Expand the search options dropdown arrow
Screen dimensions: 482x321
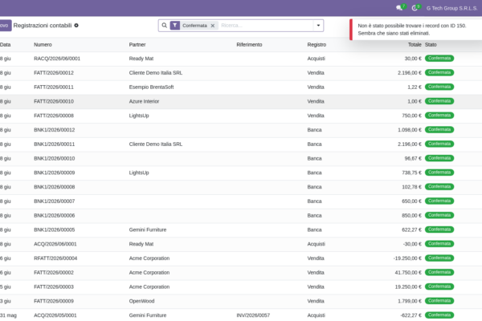[x=318, y=26]
